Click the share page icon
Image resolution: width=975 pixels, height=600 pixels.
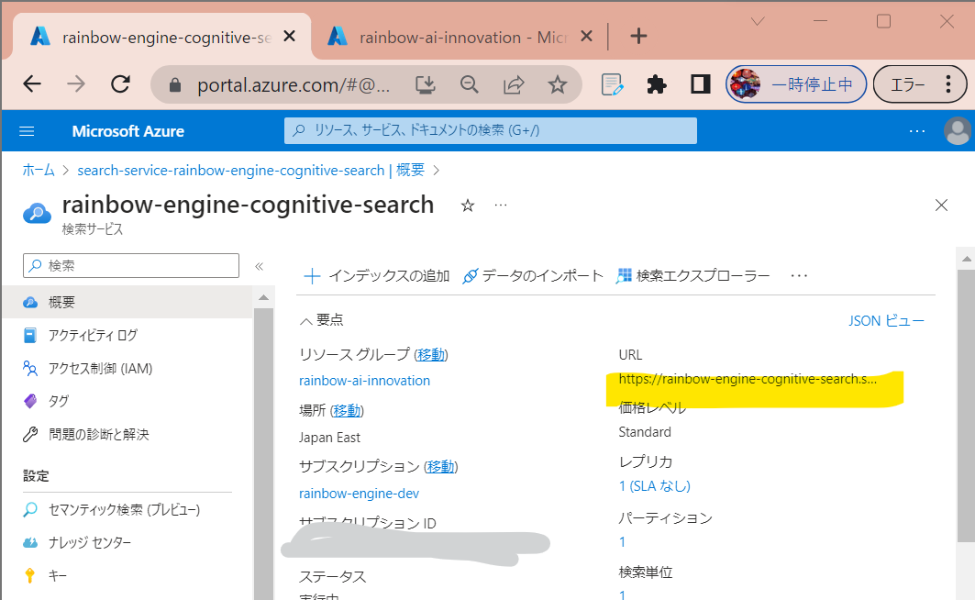(x=514, y=84)
